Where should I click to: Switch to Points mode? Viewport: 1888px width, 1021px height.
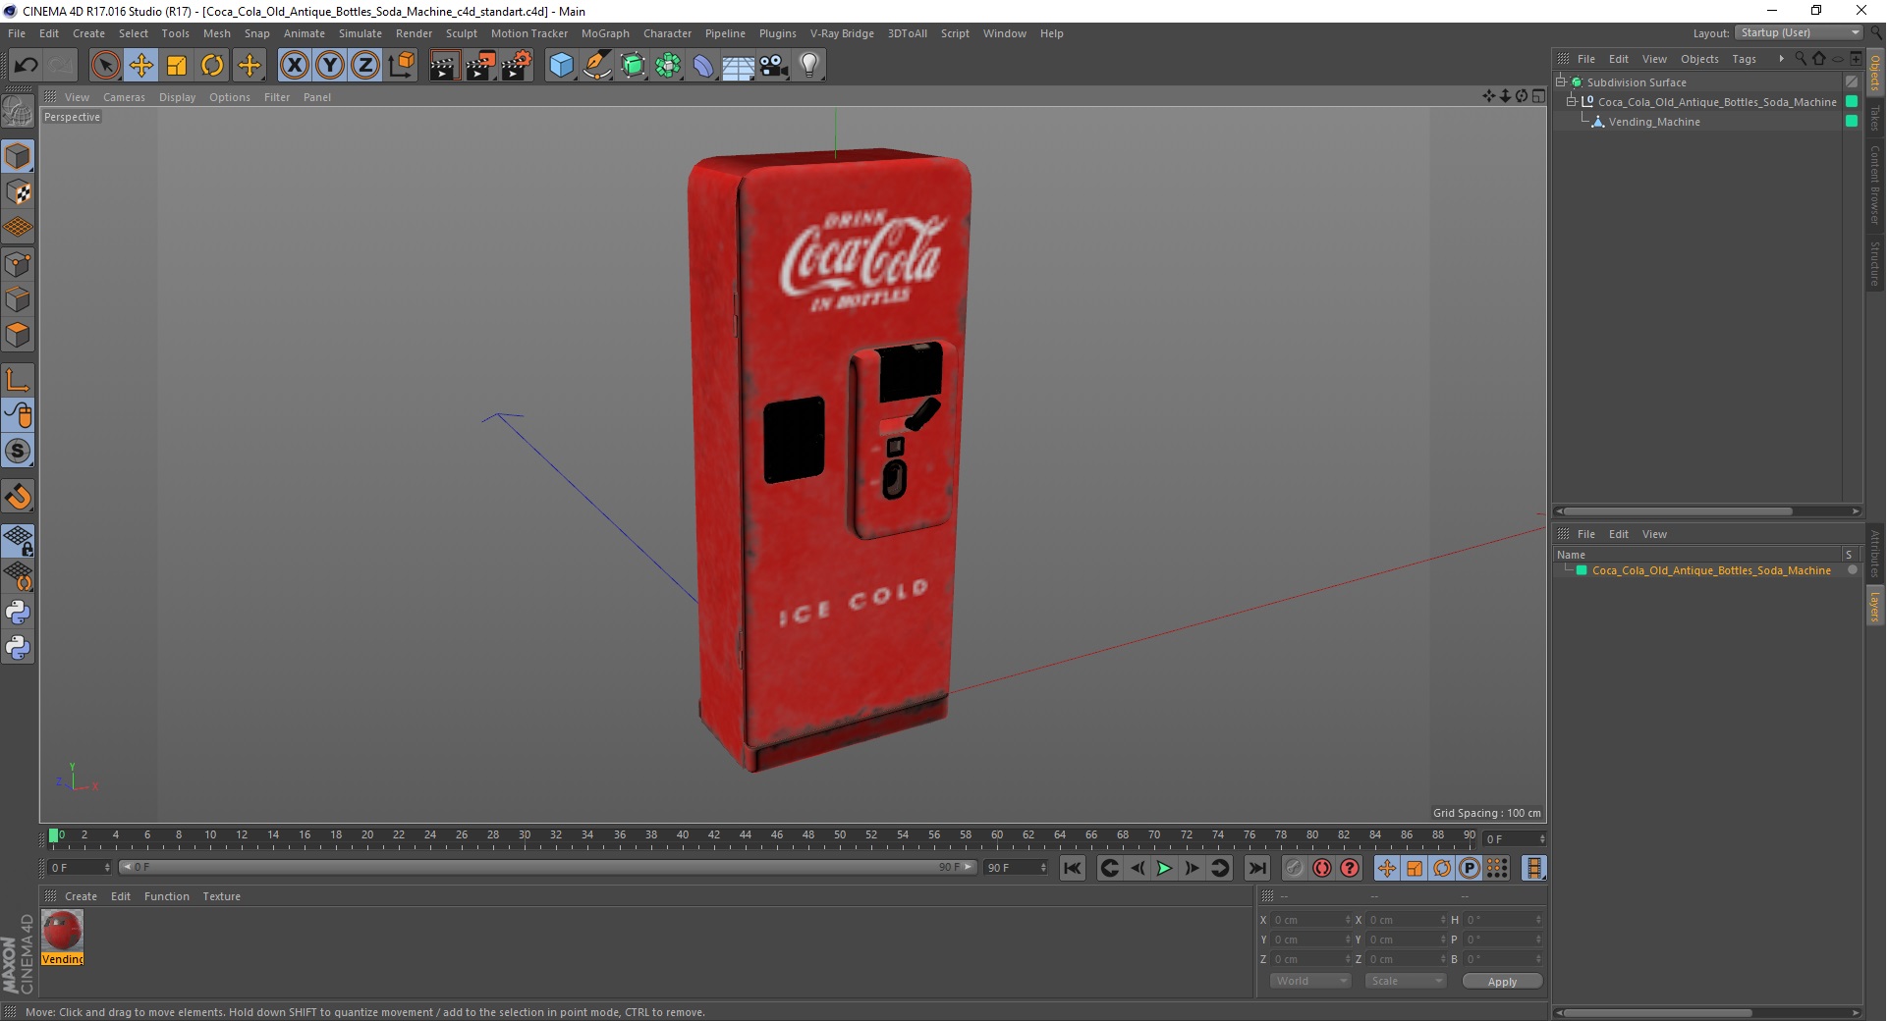pos(18,264)
